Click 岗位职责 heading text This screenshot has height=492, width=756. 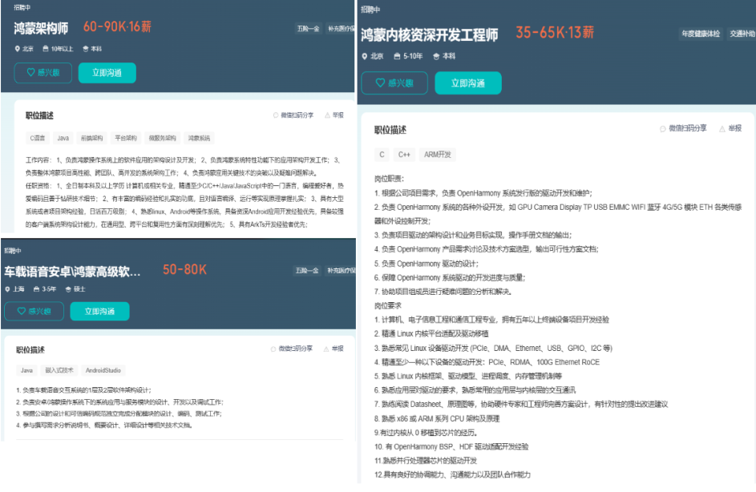pyautogui.click(x=389, y=179)
